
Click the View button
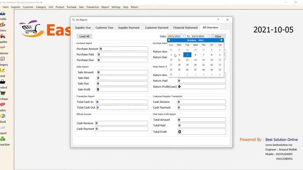(x=218, y=36)
